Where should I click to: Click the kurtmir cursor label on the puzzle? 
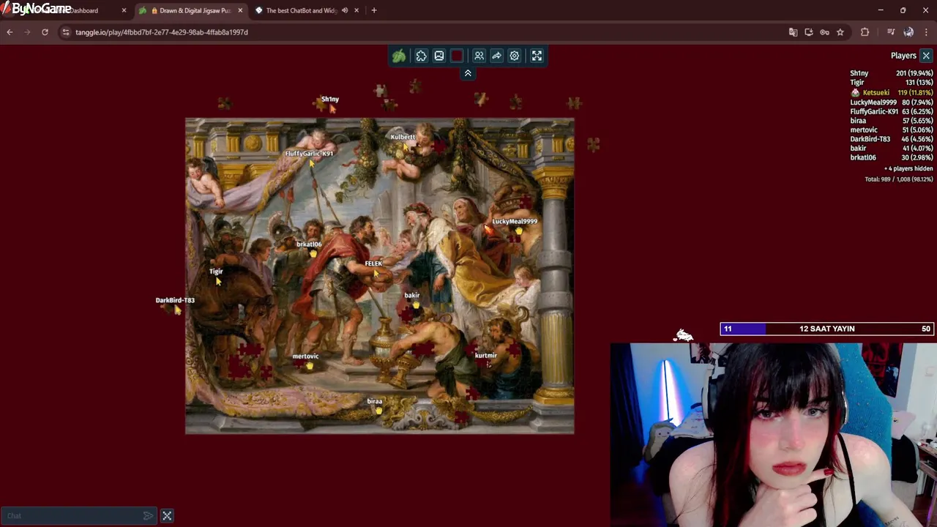[x=485, y=356]
